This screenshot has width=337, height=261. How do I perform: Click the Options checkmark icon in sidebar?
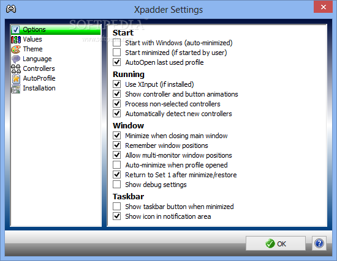click(x=15, y=29)
